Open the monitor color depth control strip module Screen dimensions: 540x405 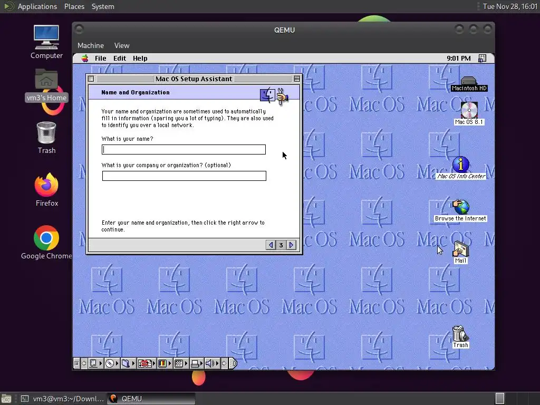165,363
